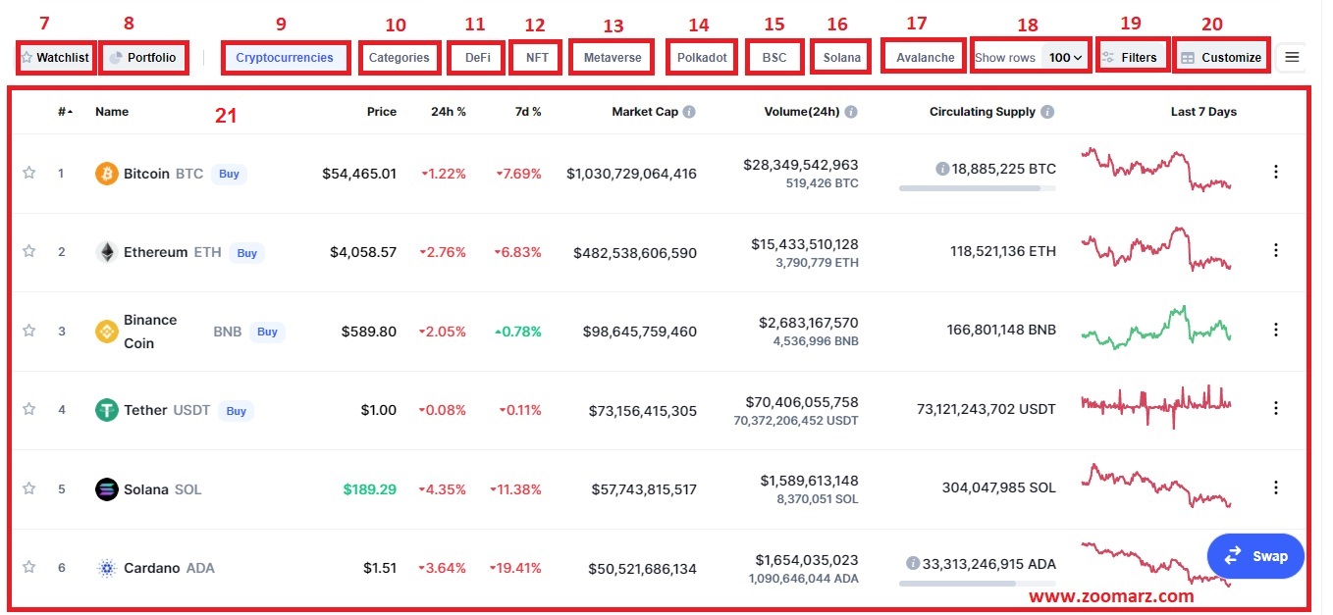Open Tether's last 7 days chart
This screenshot has width=1333, height=615.
click(x=1155, y=406)
